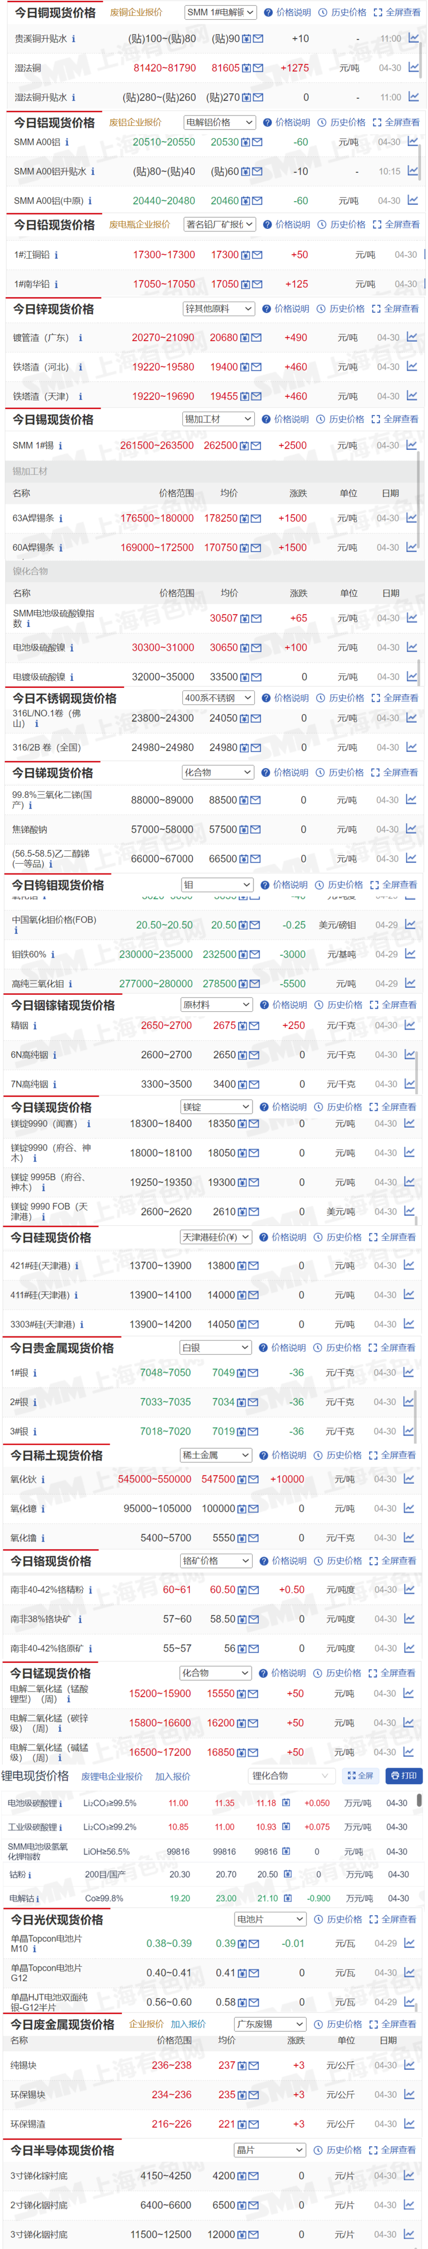Expand the 电解铝价格 dropdown
This screenshot has height=2249, width=428.
[219, 122]
